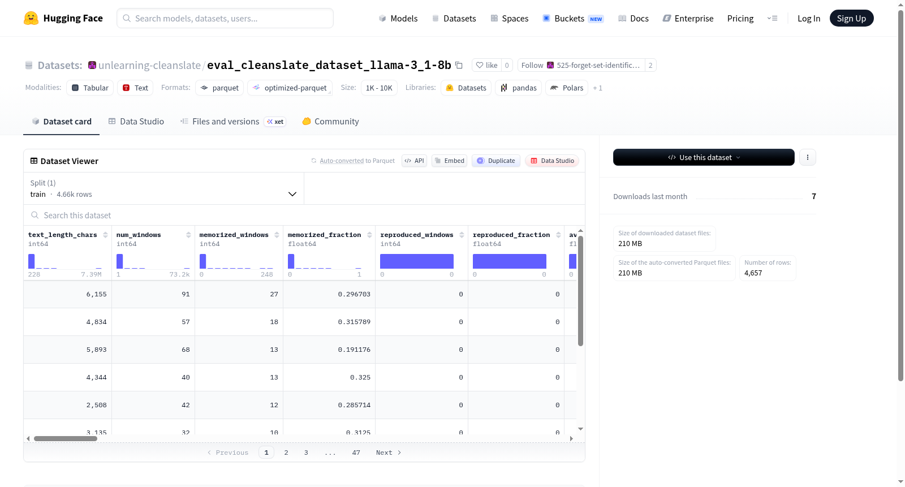Open Enterprise in the top navigation
905x487 pixels.
(x=688, y=18)
